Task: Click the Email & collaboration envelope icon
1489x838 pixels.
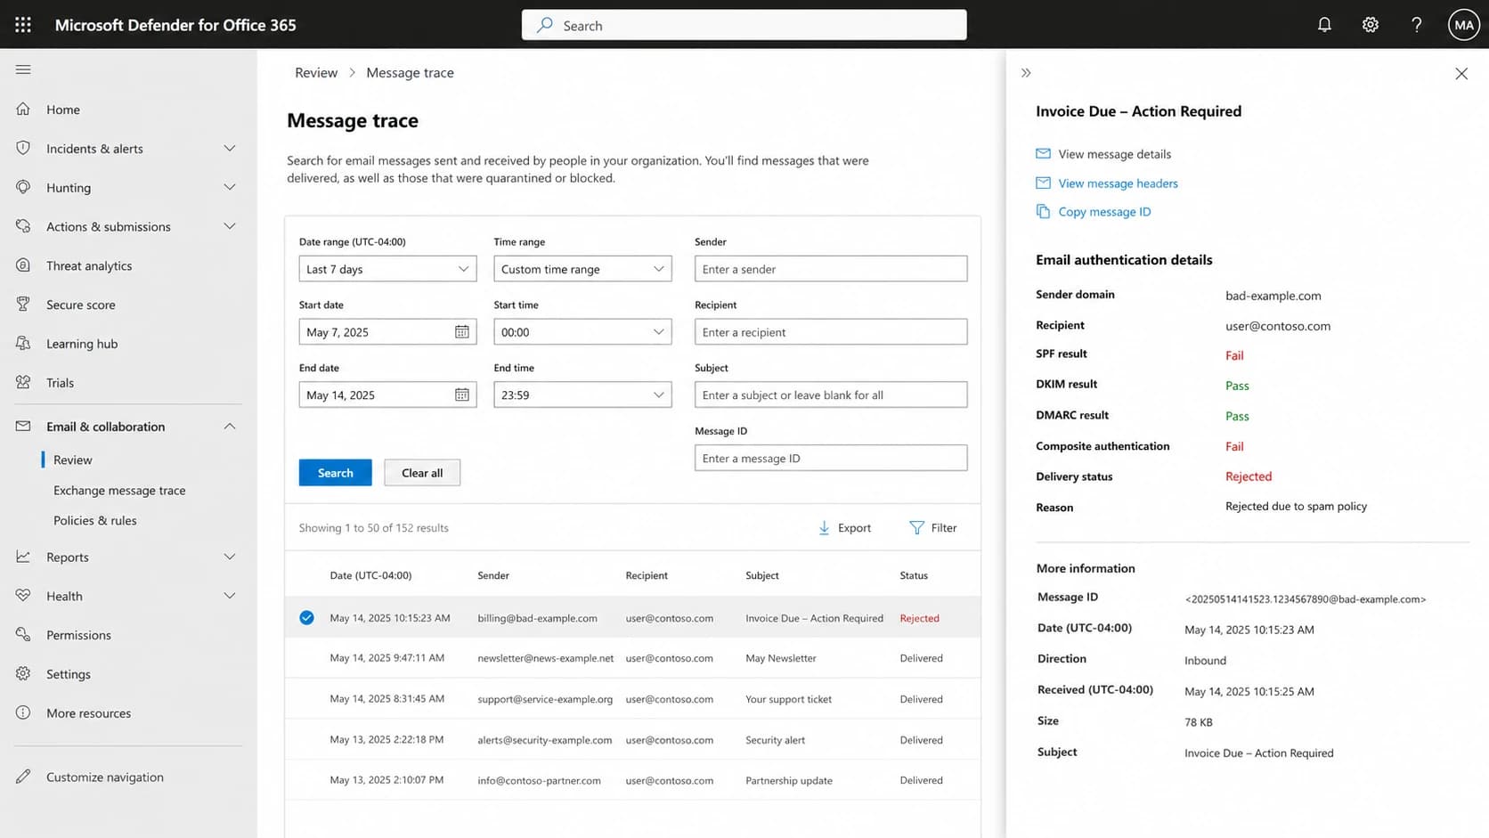Action: coord(23,426)
